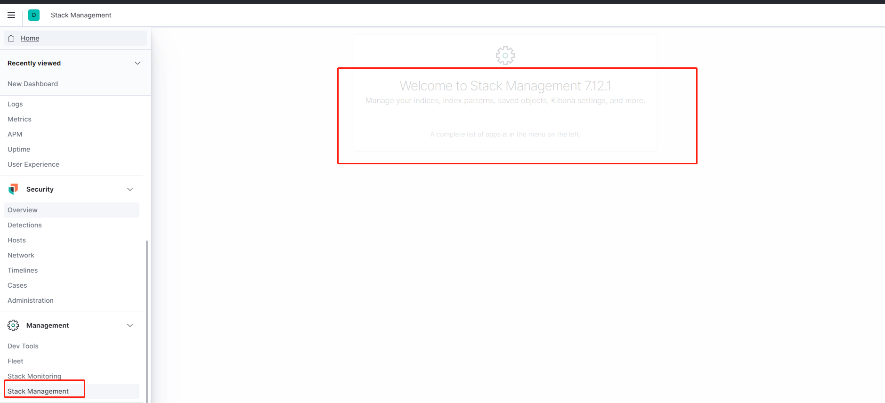885x403 pixels.
Task: Open Security Network page
Action: click(21, 255)
